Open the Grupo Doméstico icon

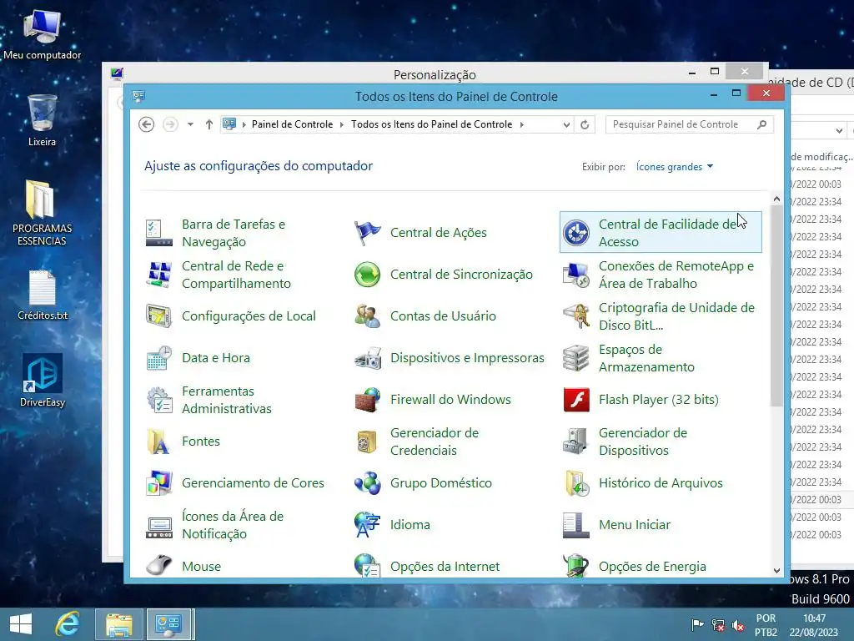(x=368, y=483)
